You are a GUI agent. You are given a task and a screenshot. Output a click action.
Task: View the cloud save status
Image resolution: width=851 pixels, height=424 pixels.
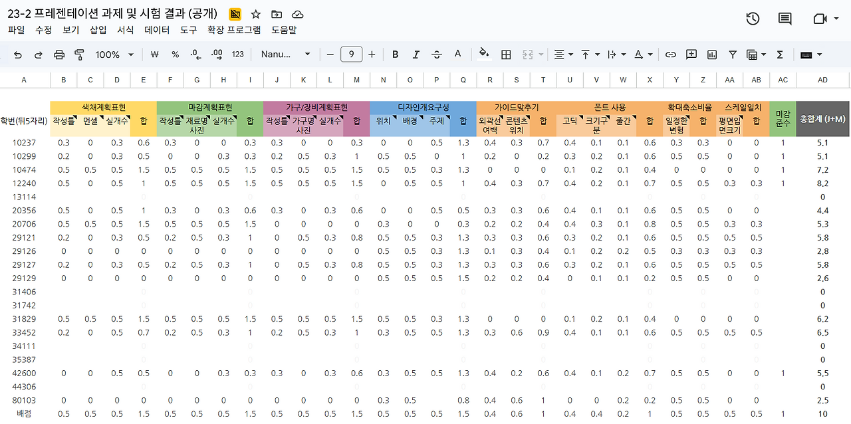(x=298, y=14)
